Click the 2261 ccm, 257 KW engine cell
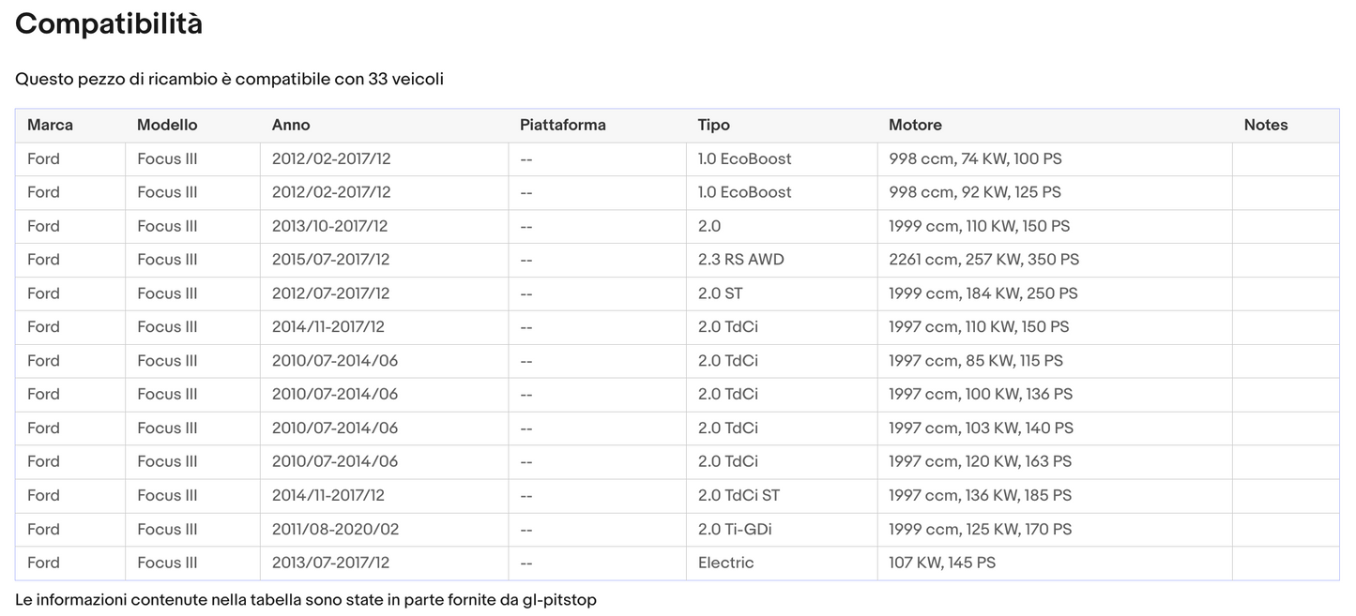 [983, 260]
